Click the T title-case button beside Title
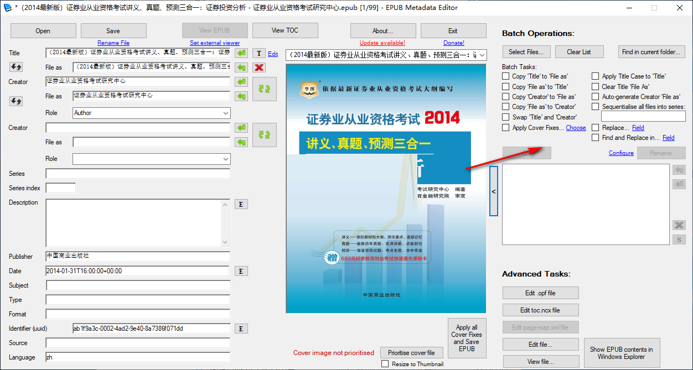 (259, 53)
